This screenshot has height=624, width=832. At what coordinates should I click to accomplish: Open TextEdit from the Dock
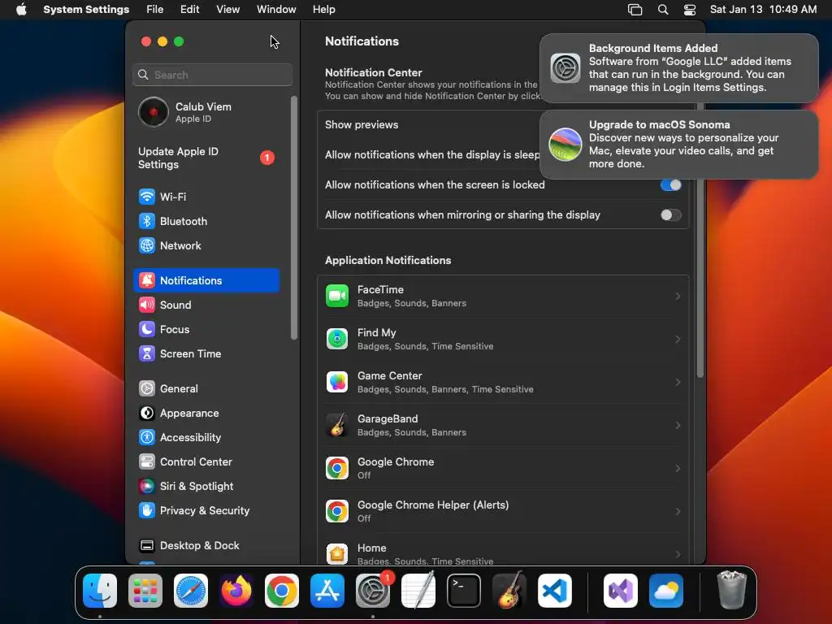click(418, 591)
